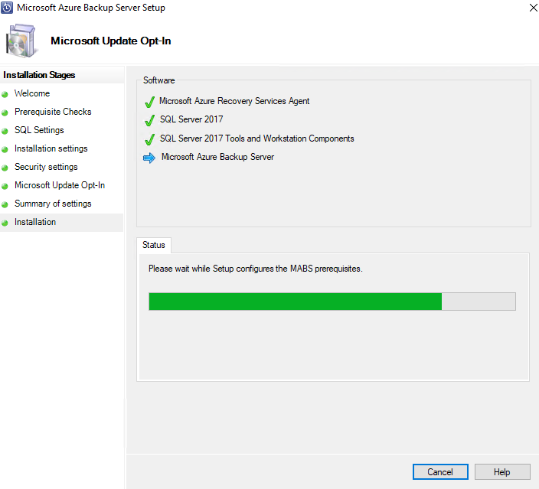This screenshot has height=489, width=539.
Task: Open the Status tab
Action: (x=154, y=245)
